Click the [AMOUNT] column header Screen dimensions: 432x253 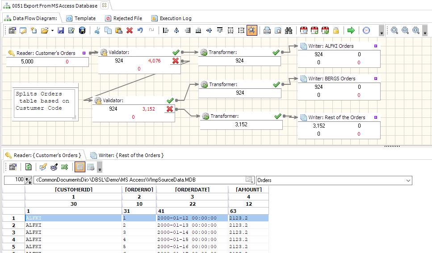click(x=248, y=189)
